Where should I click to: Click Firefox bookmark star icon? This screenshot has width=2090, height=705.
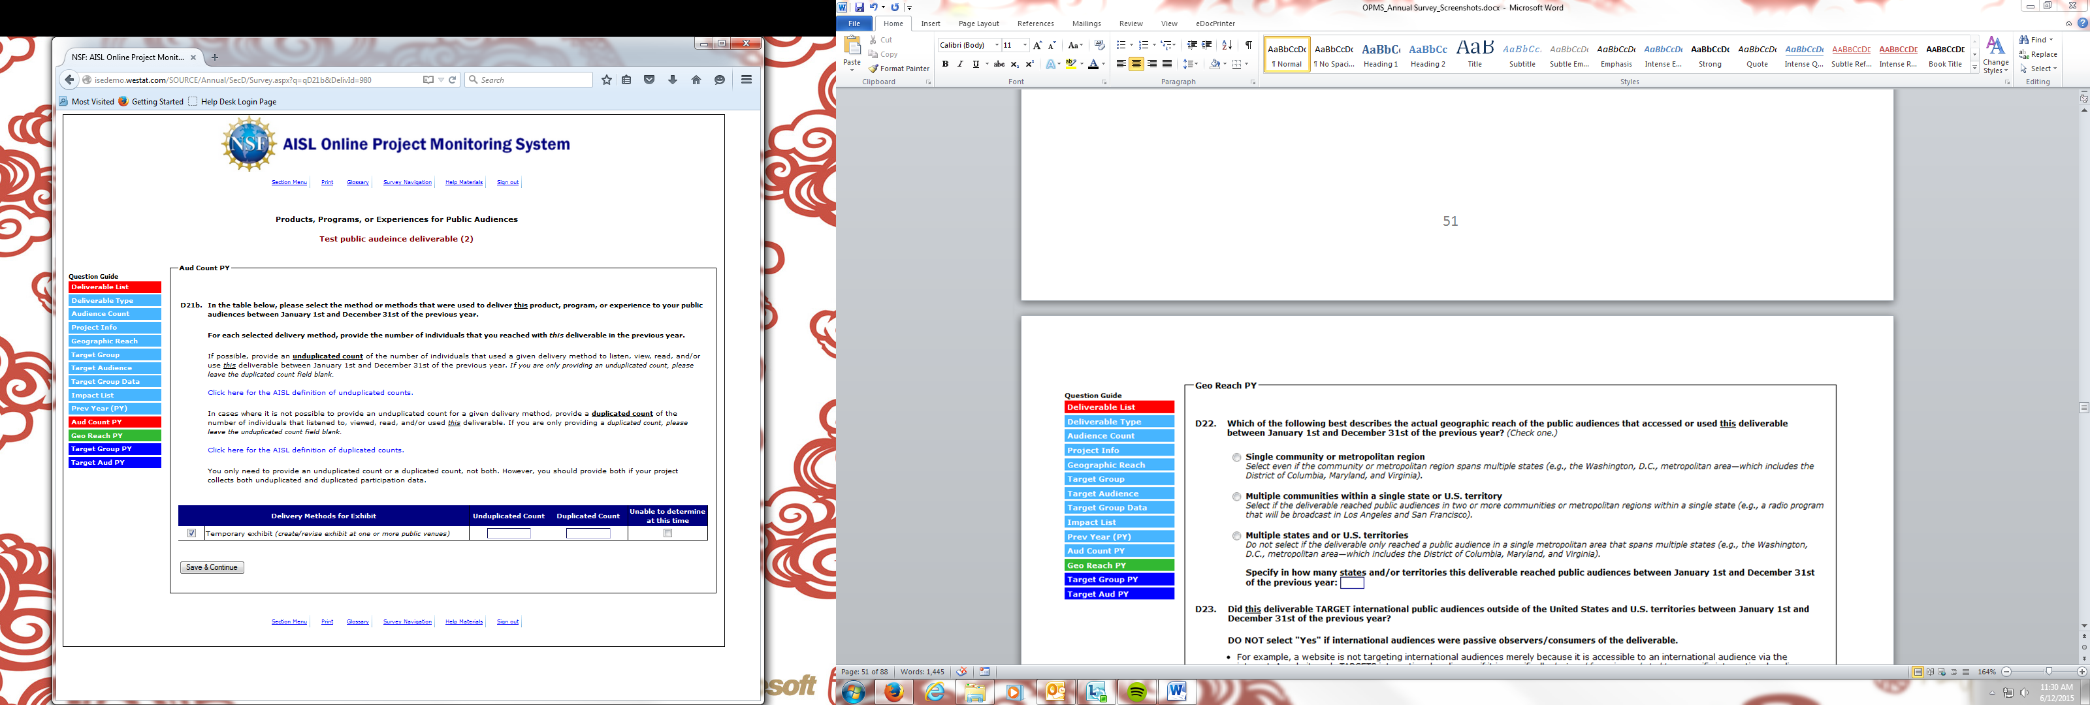point(606,80)
